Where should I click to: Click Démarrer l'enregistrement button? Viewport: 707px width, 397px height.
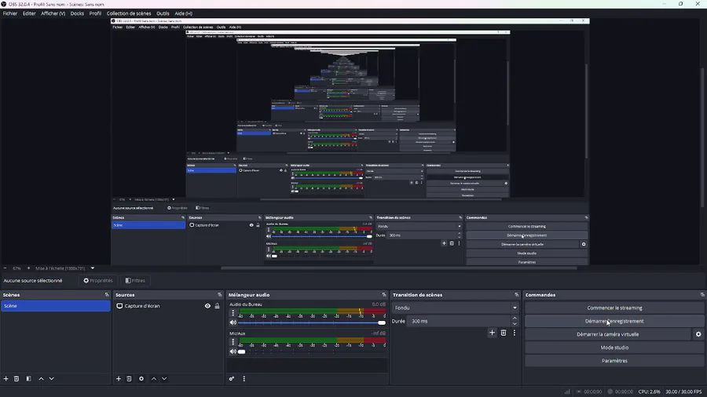tap(614, 321)
